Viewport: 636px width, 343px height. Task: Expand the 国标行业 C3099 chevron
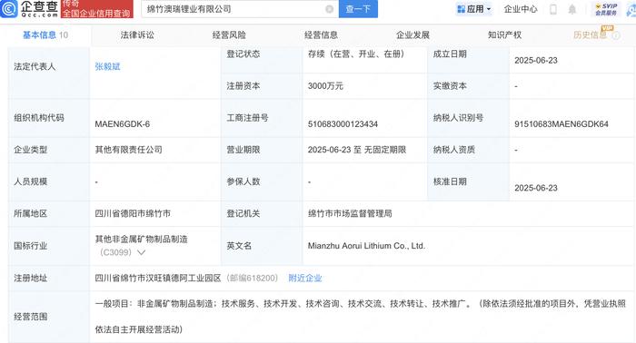[141, 252]
